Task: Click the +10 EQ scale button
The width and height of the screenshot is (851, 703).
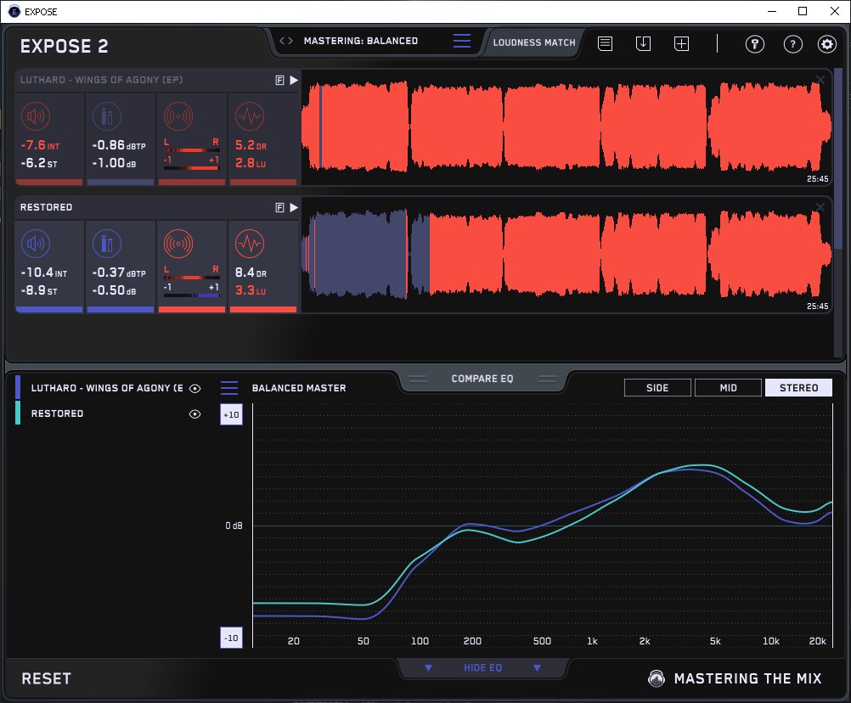Action: (230, 414)
